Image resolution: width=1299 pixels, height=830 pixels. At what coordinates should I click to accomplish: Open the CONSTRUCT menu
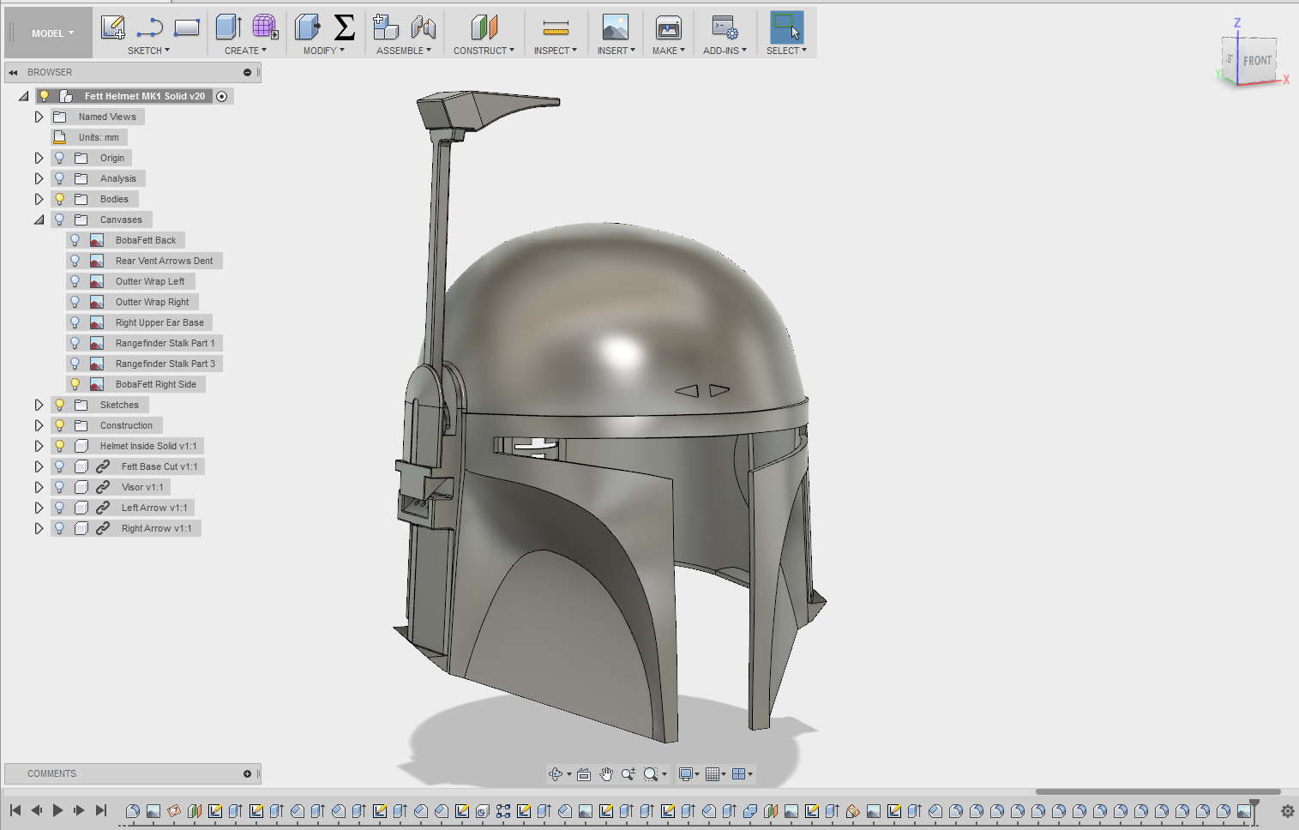point(484,51)
